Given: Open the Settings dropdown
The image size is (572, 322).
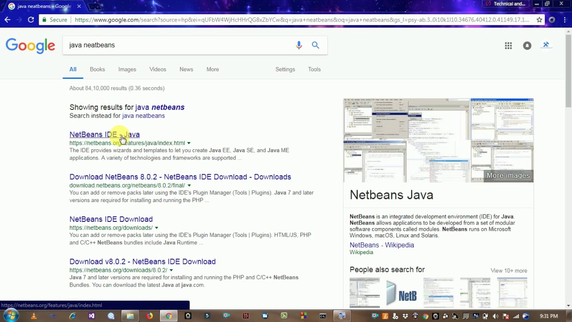Looking at the screenshot, I should click(285, 69).
